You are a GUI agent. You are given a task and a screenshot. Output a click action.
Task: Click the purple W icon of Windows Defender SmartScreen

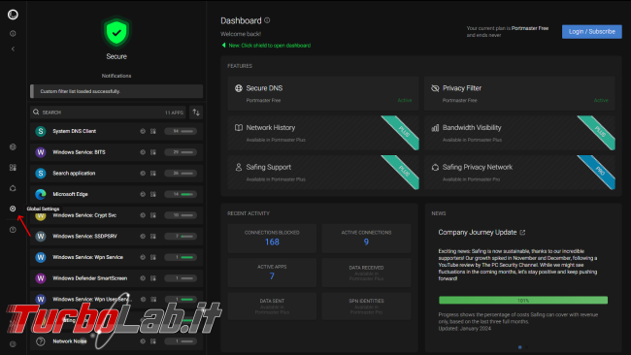(x=40, y=278)
